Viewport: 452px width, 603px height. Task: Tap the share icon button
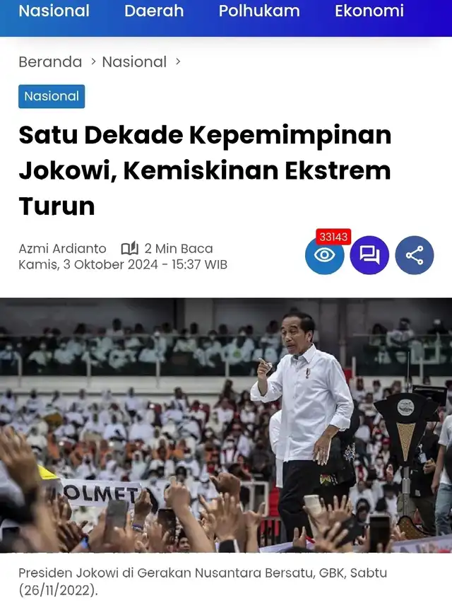[415, 255]
